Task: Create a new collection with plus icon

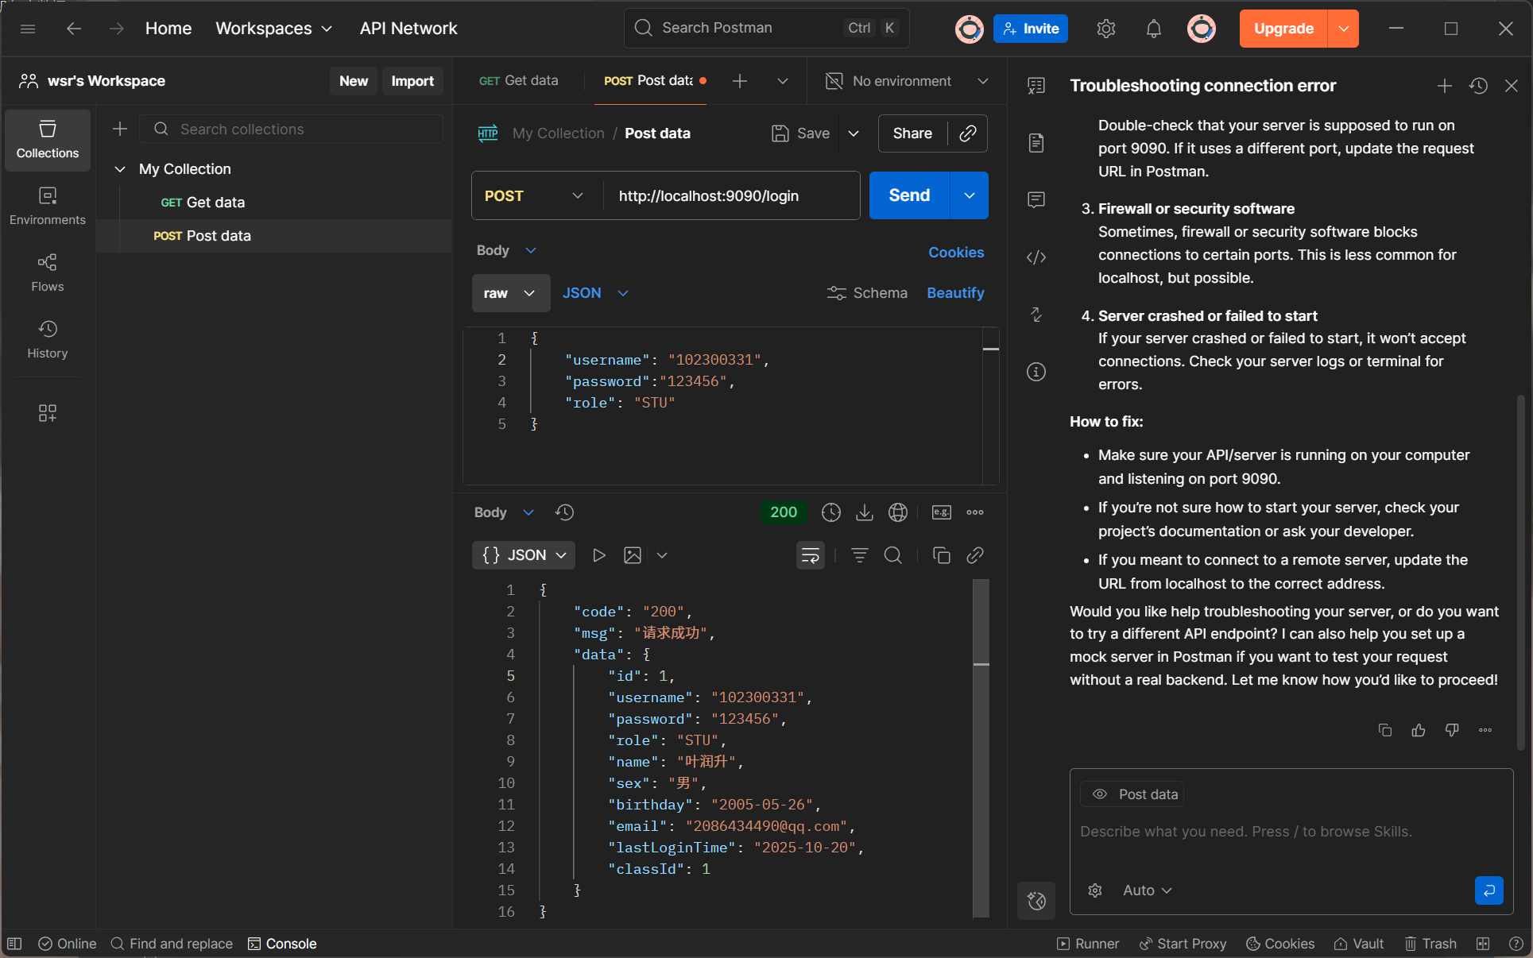Action: point(120,129)
